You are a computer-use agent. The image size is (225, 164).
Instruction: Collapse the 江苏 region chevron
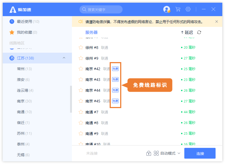[64, 58]
